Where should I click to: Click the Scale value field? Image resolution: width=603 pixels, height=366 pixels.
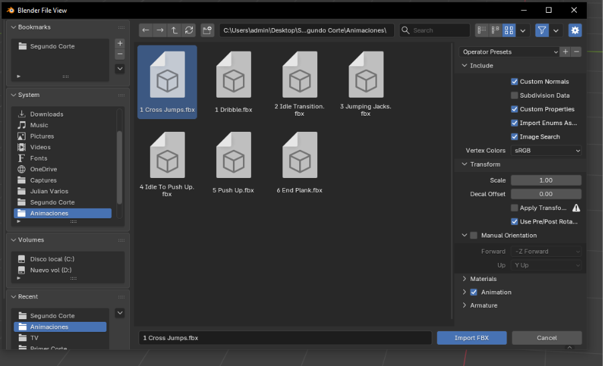coord(546,181)
